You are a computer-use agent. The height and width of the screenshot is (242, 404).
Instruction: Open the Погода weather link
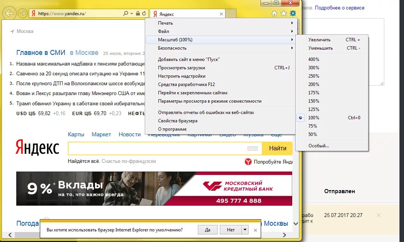pos(28,223)
